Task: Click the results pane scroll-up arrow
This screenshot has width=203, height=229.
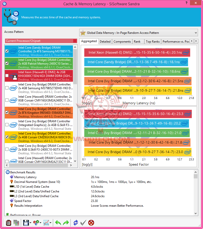Action: (196, 172)
